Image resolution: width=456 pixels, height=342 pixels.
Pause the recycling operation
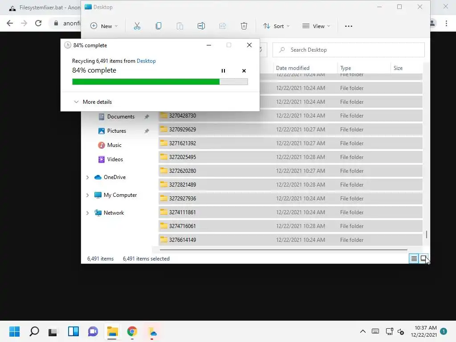click(223, 71)
